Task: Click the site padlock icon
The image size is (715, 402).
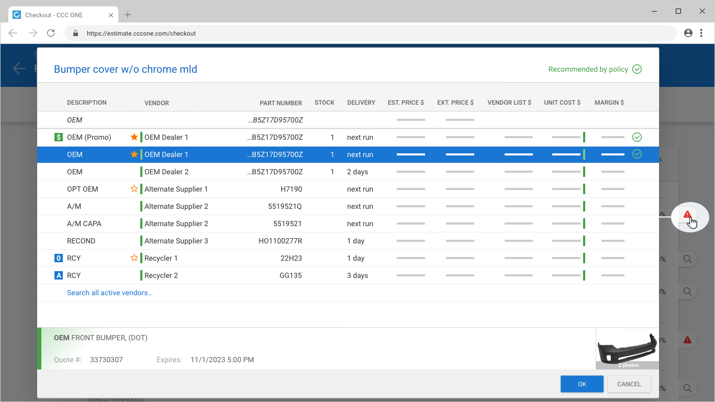Action: coord(76,33)
